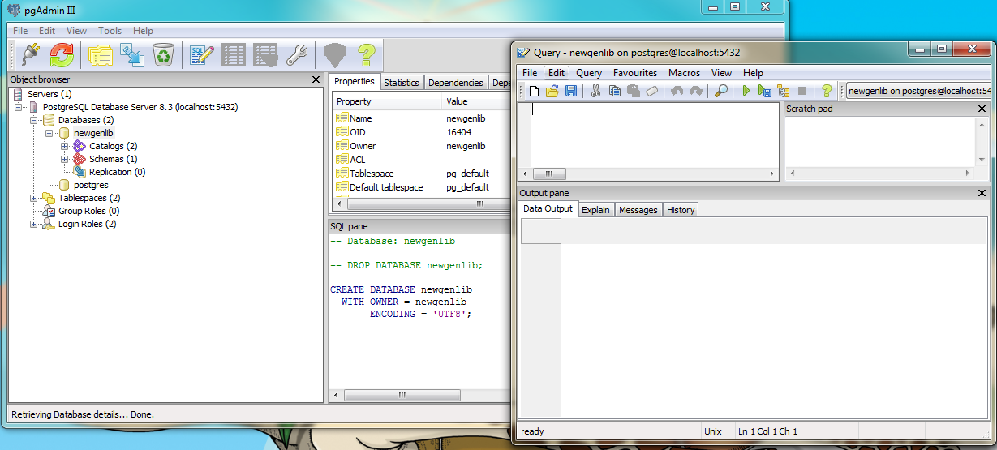Expand the Catalogs (2) node

65,146
